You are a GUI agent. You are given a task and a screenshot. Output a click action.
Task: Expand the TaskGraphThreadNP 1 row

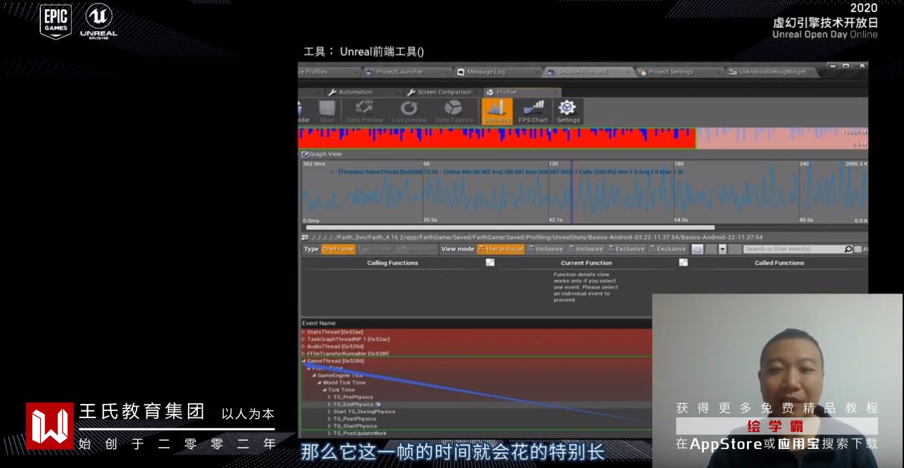pos(303,339)
